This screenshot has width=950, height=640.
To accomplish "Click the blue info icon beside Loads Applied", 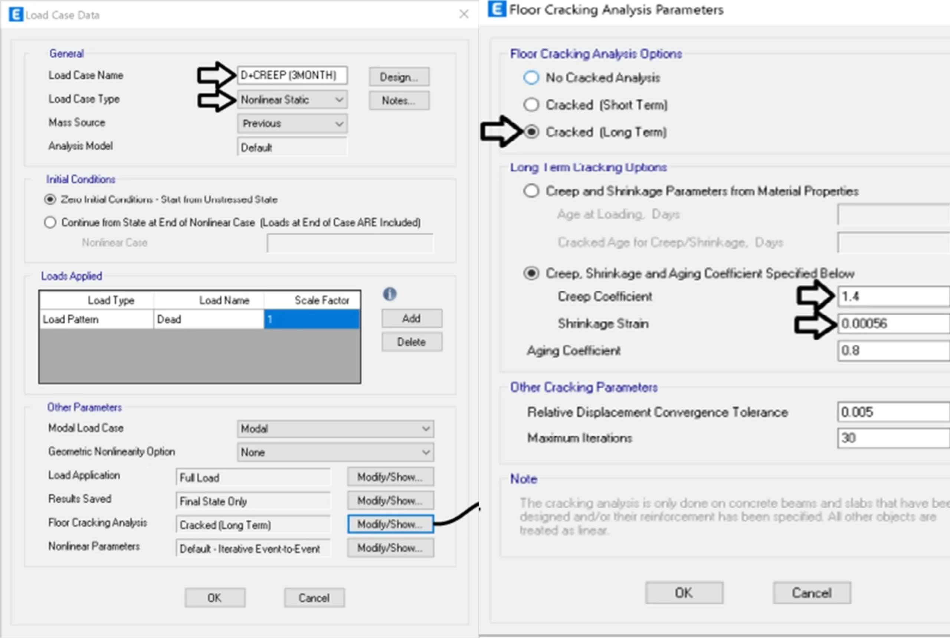I will pos(390,294).
